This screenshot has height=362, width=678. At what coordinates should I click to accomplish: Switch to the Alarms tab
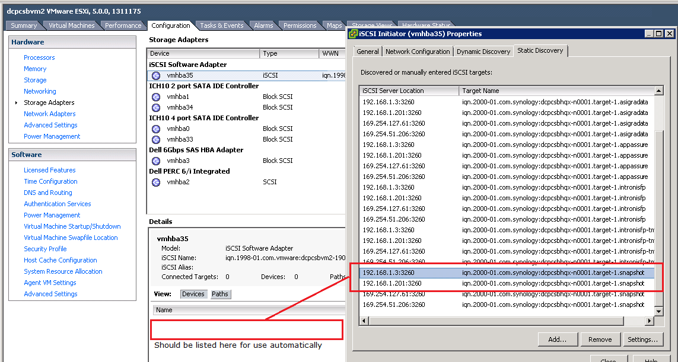coord(263,25)
